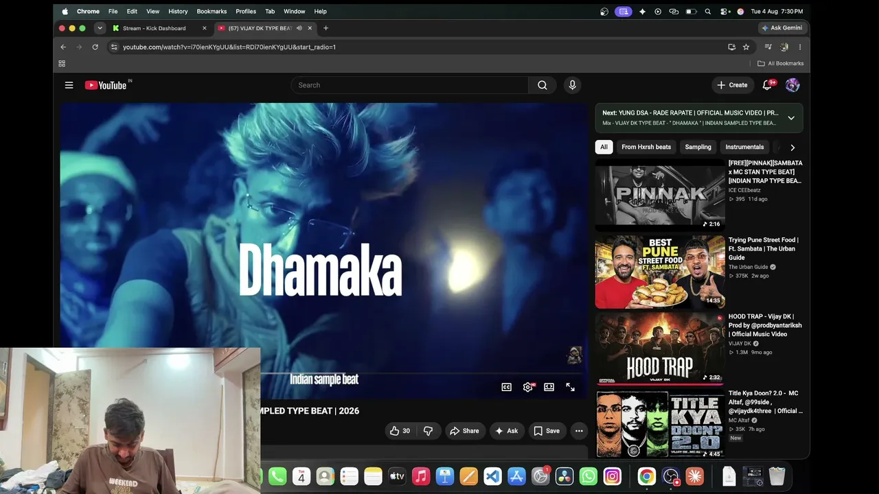
Task: Close the VIJAY DK TYPE BEAT tab
Action: (x=310, y=28)
